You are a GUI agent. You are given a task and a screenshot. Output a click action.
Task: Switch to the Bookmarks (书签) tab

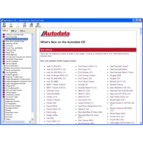pyautogui.click(x=22, y=31)
